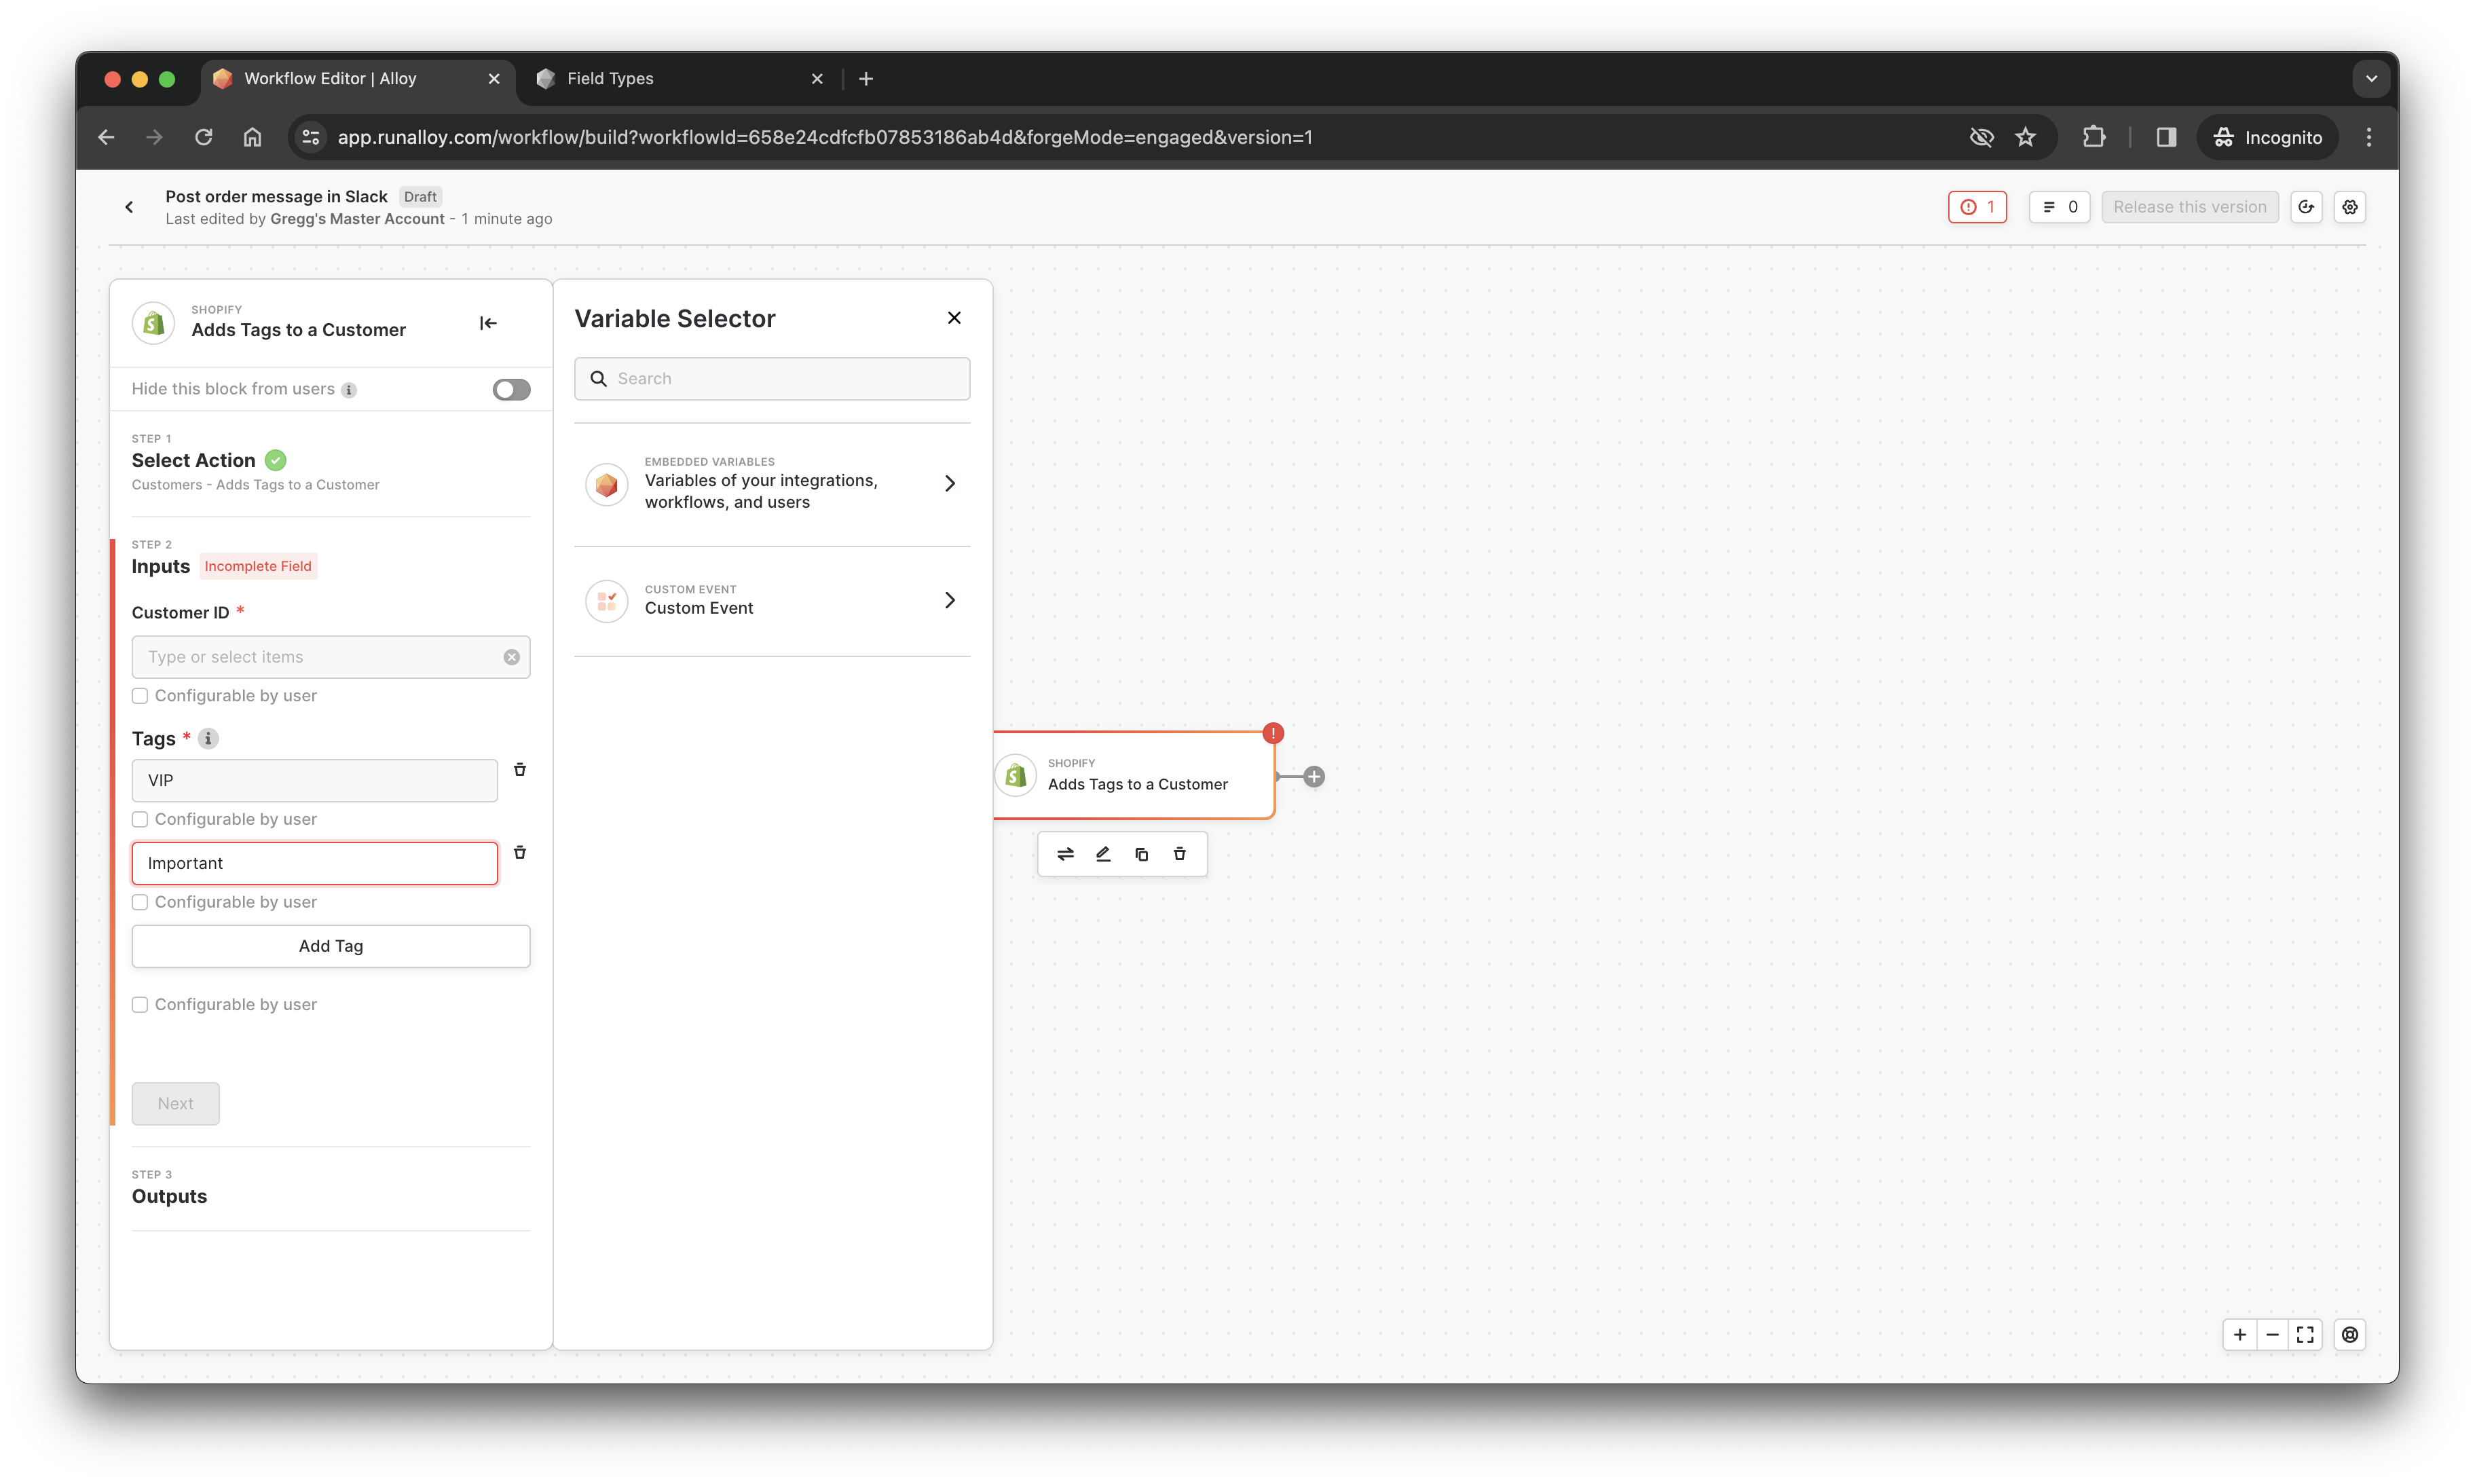Switch to the Field Types tab

(x=680, y=79)
